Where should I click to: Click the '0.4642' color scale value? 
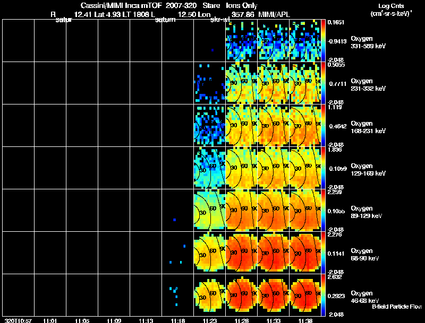click(338, 126)
